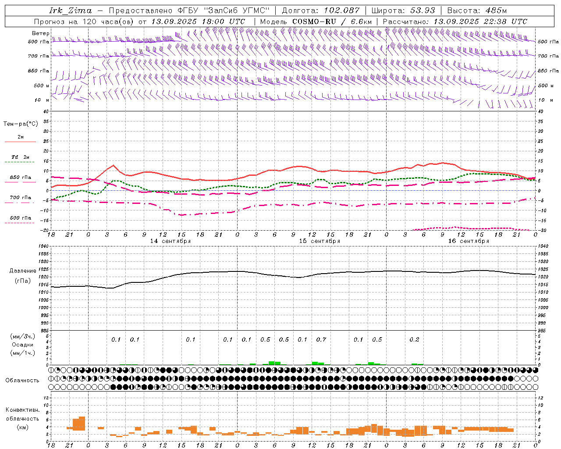Click the left 500 м wind level label
Viewport: 561px width, 449px height.
42,86
